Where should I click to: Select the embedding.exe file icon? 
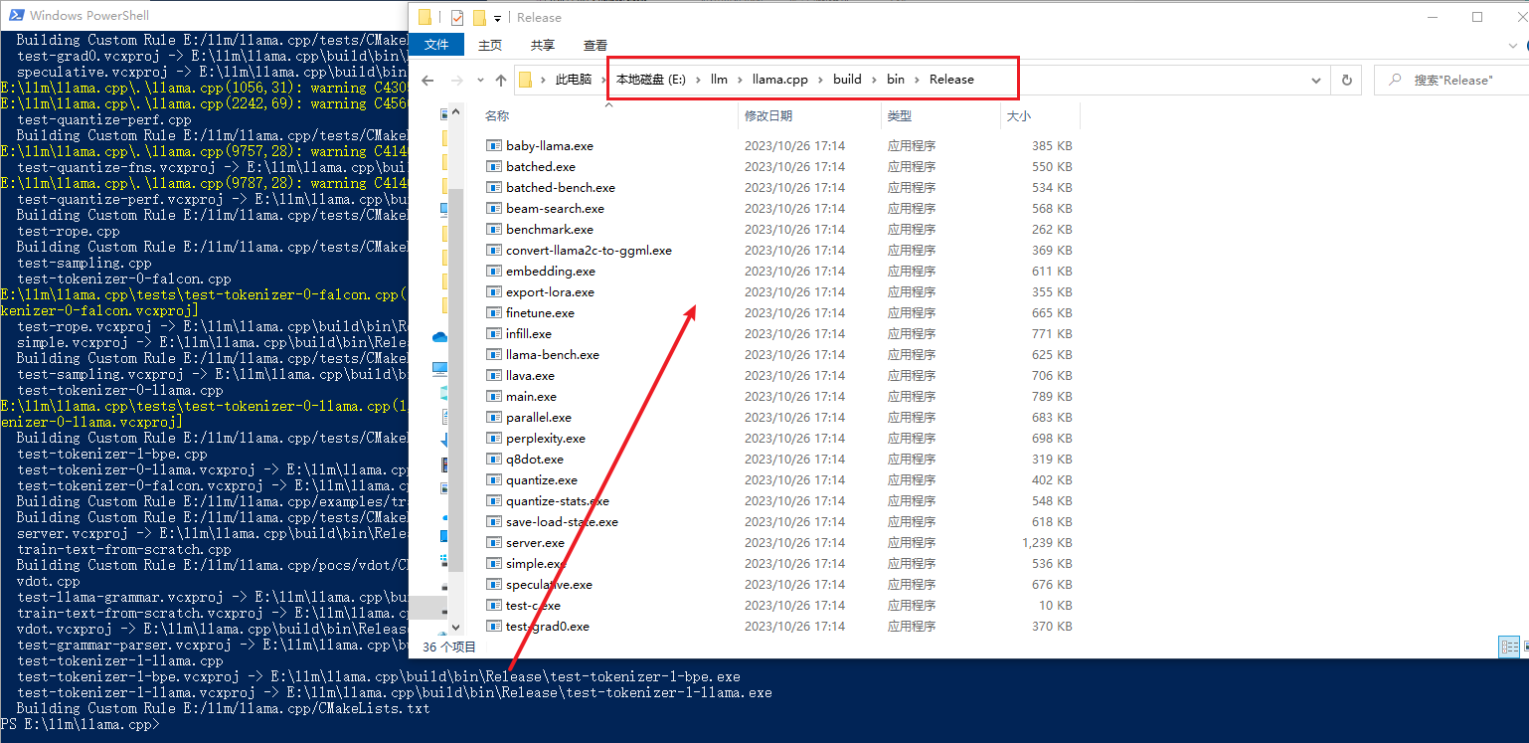coord(494,271)
